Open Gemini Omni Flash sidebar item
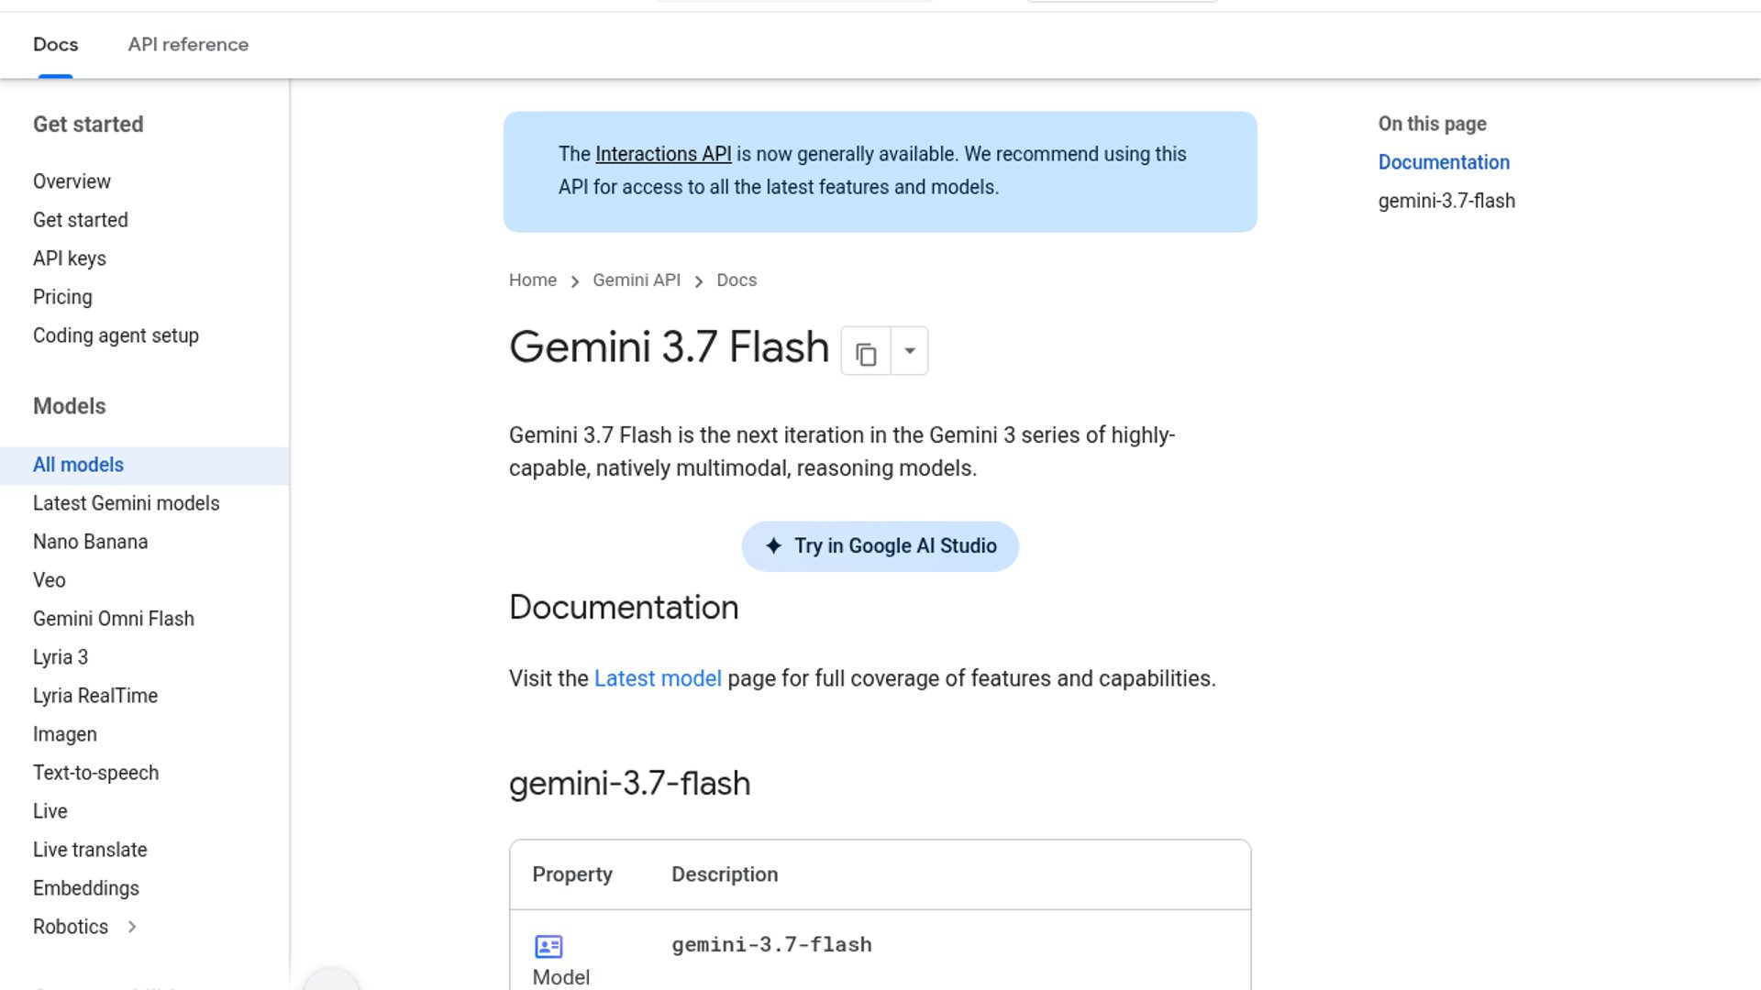This screenshot has height=990, width=1761. coord(114,619)
